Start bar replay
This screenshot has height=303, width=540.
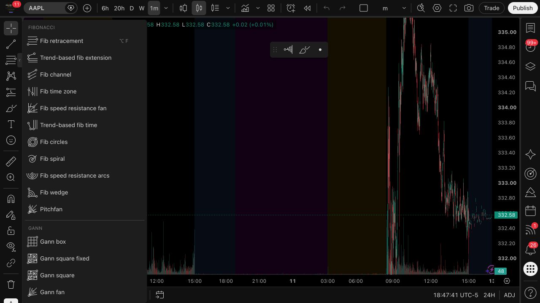coord(308,8)
